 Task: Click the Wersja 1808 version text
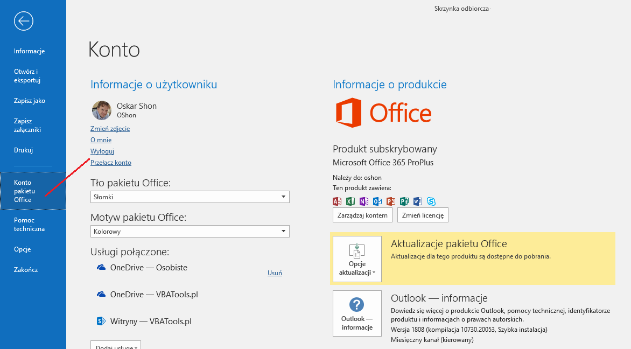click(x=469, y=329)
